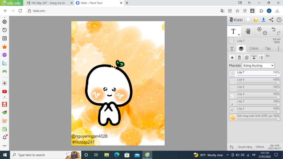This screenshot has width=283, height=159.
Task: Click the Kleki logo
Action: (x=236, y=20)
